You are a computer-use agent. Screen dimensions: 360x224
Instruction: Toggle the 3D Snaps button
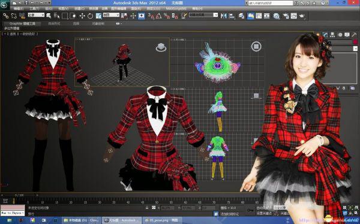(x=151, y=16)
